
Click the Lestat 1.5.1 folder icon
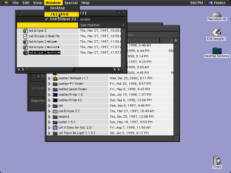point(55,122)
